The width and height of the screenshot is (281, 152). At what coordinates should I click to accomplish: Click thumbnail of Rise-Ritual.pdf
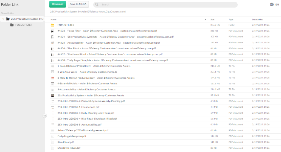click(x=52, y=142)
